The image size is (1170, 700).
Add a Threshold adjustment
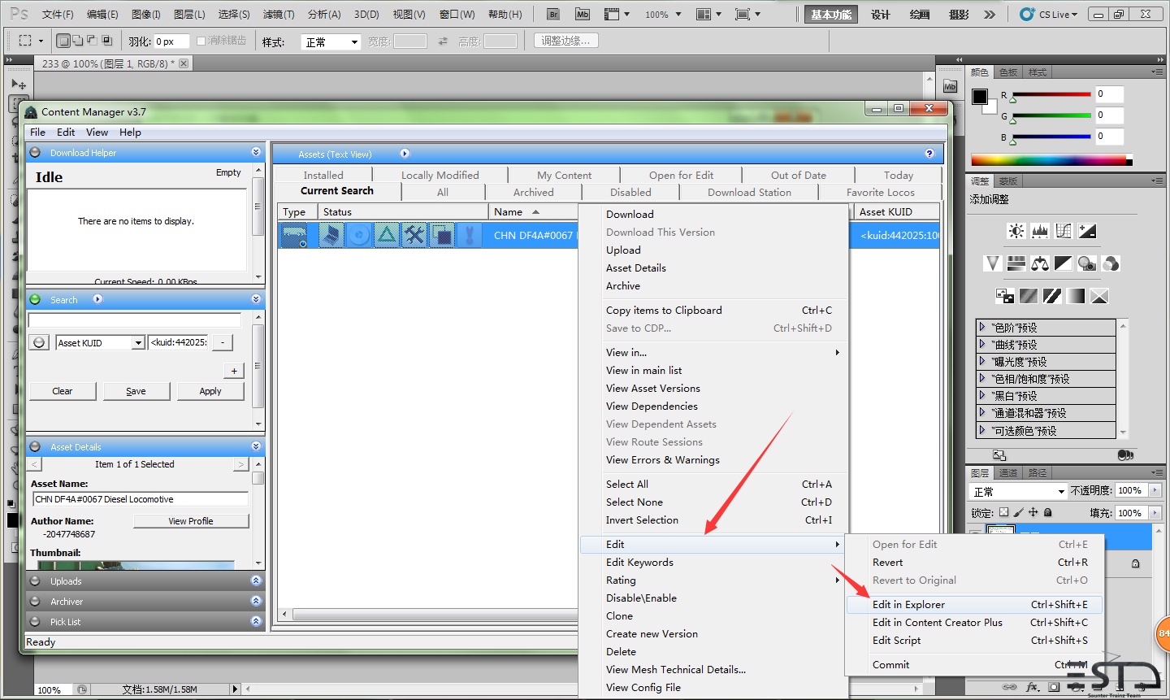(x=1052, y=296)
